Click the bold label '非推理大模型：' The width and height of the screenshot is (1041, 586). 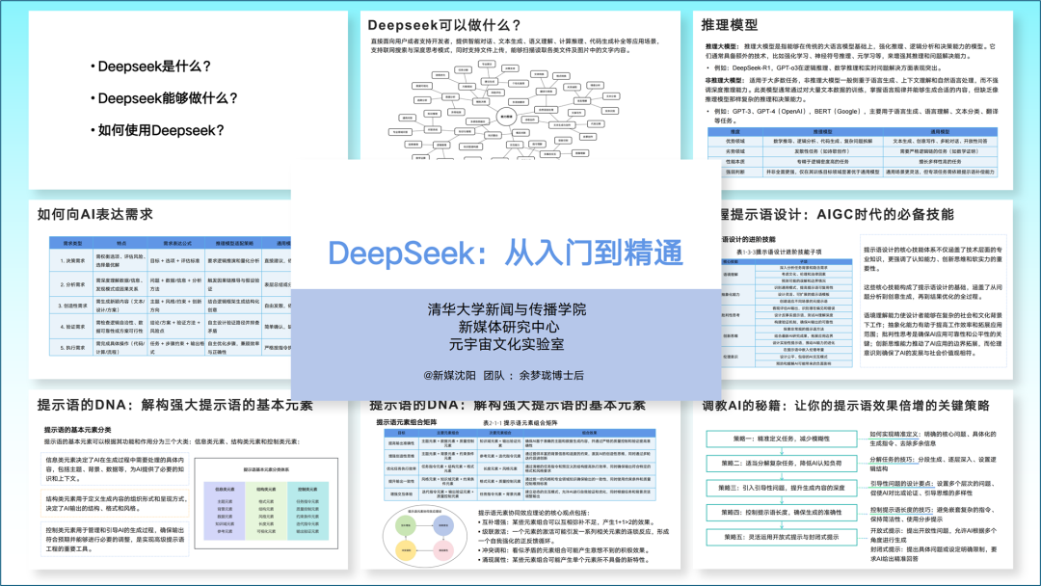pyautogui.click(x=724, y=80)
